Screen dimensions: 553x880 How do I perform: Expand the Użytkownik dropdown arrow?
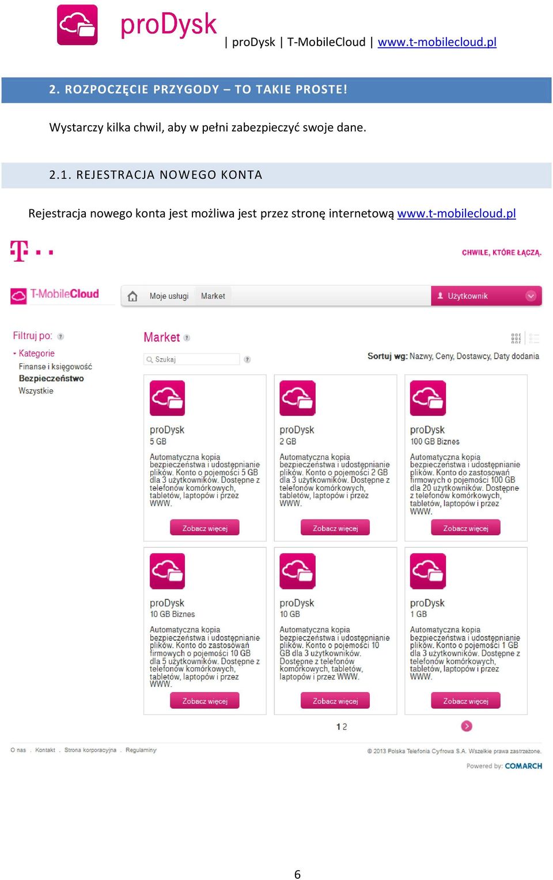(531, 296)
